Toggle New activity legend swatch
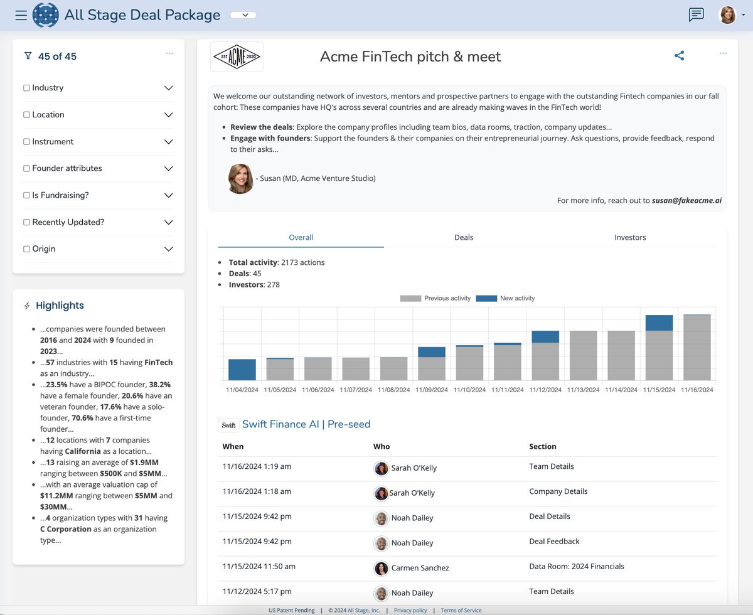 coord(486,298)
